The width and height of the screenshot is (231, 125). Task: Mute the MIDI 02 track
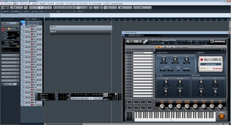(26, 32)
